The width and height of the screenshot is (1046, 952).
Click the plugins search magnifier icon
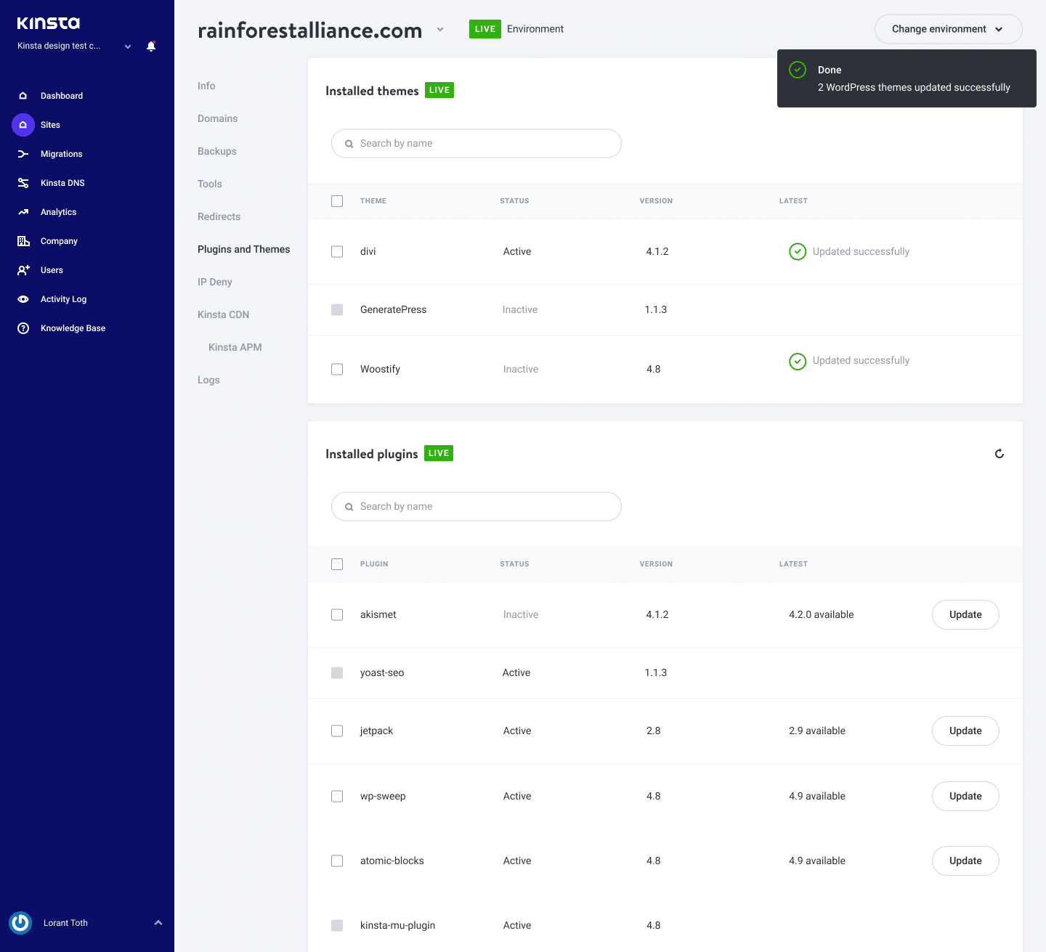349,507
